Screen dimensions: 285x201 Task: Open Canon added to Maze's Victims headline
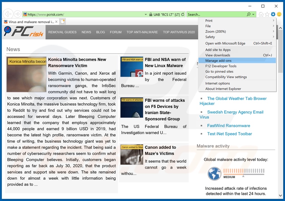160,150
